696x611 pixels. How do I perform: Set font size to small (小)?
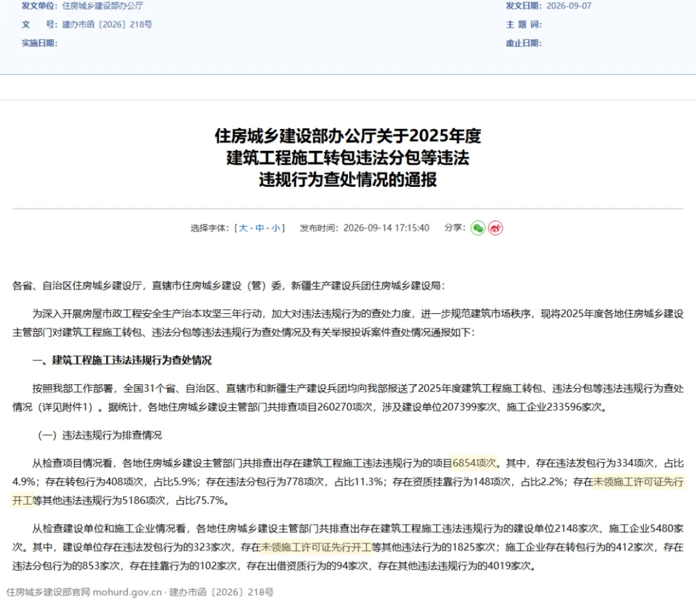coord(275,228)
